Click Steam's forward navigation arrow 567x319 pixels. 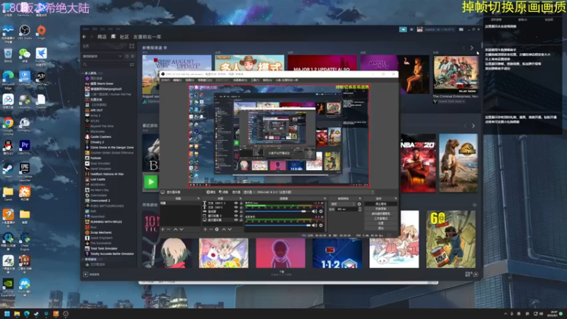click(x=92, y=37)
